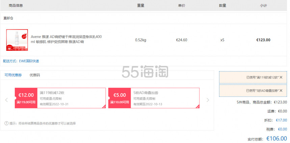Click the 0.52kg weight value
The height and width of the screenshot is (143, 290).
[x=140, y=40]
